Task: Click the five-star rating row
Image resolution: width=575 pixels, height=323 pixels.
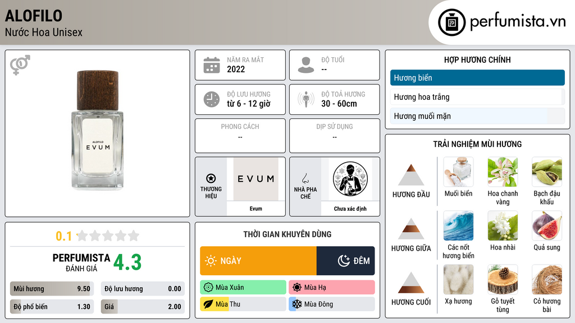Action: click(x=108, y=236)
